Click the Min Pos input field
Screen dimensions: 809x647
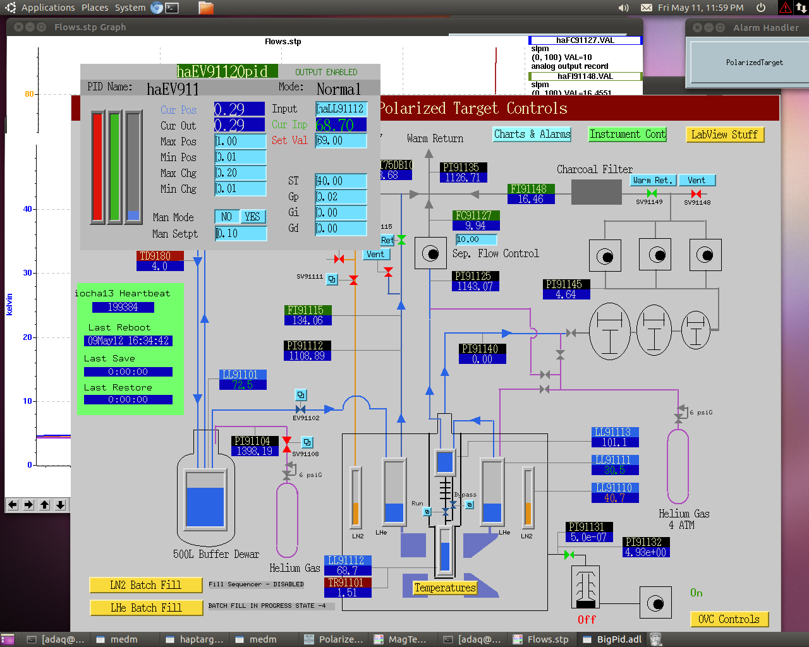241,157
